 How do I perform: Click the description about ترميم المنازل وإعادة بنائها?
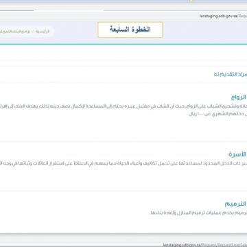(x=198, y=213)
